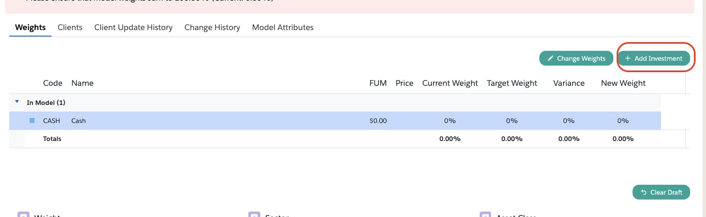This screenshot has width=706, height=217.
Task: Click the Add Investment button
Action: pos(654,58)
